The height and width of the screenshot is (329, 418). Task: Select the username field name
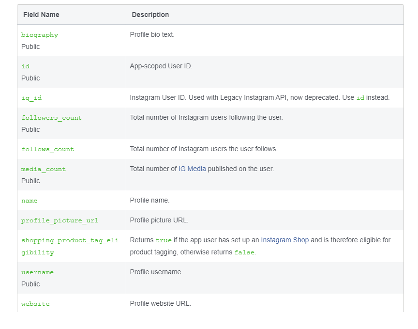click(x=37, y=272)
